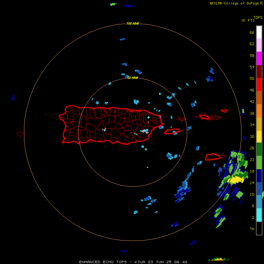The image size is (264, 264).
Task: Click the legend value "50"
Action: tap(252, 79)
